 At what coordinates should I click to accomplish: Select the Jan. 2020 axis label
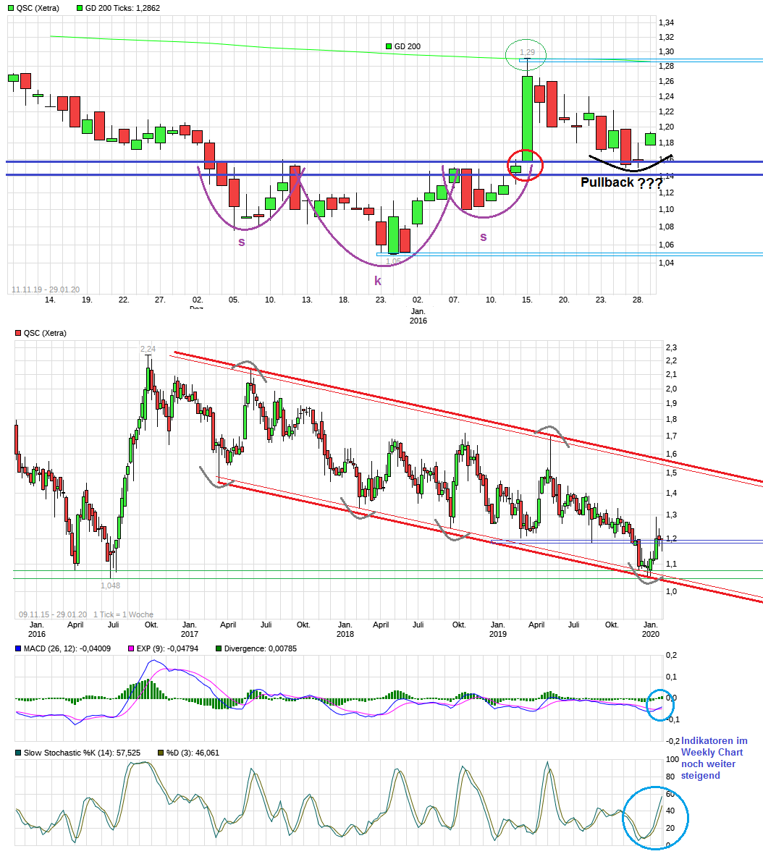click(x=650, y=629)
